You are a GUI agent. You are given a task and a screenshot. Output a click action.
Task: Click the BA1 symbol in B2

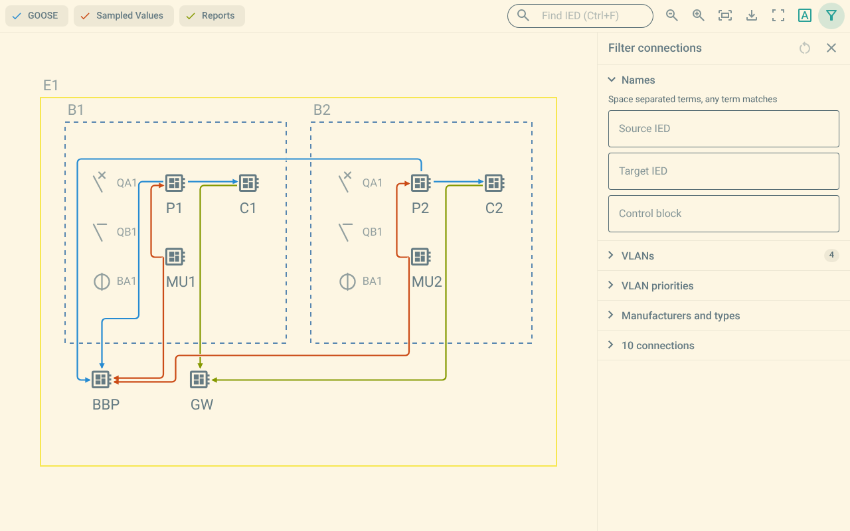tap(347, 281)
